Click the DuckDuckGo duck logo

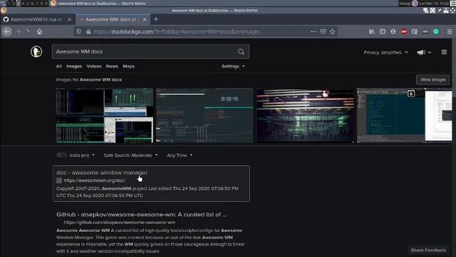point(36,52)
